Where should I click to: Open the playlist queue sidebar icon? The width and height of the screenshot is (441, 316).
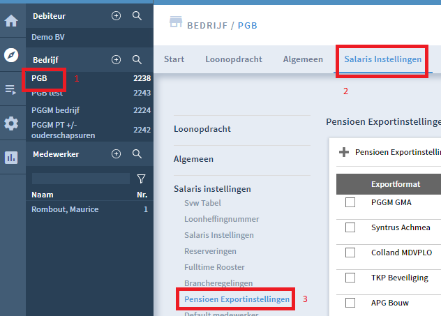coord(10,90)
